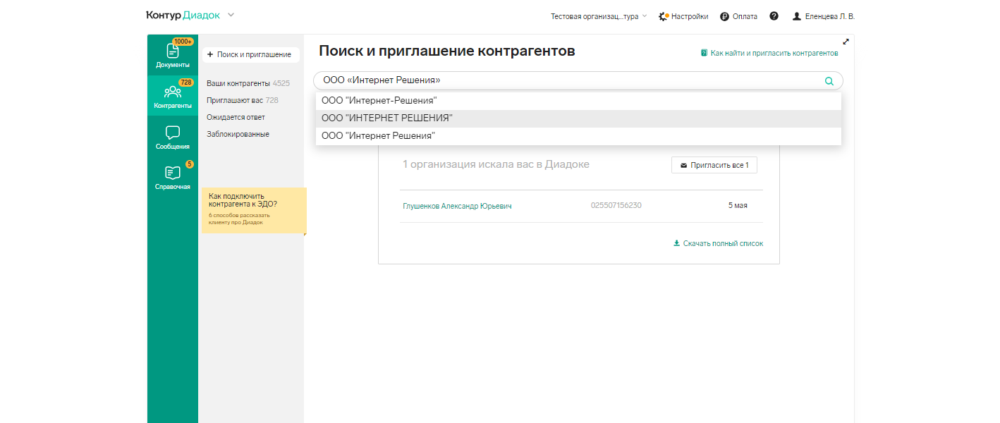Open user profile Еленцева Л. В.
This screenshot has width=1000, height=423.
point(823,16)
